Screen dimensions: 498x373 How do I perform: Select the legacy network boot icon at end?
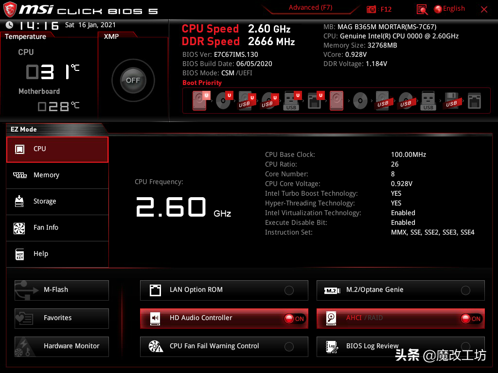[x=474, y=101]
